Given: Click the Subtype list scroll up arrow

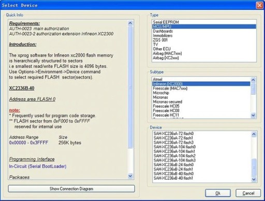Looking at the screenshot, I should pyautogui.click(x=253, y=80).
